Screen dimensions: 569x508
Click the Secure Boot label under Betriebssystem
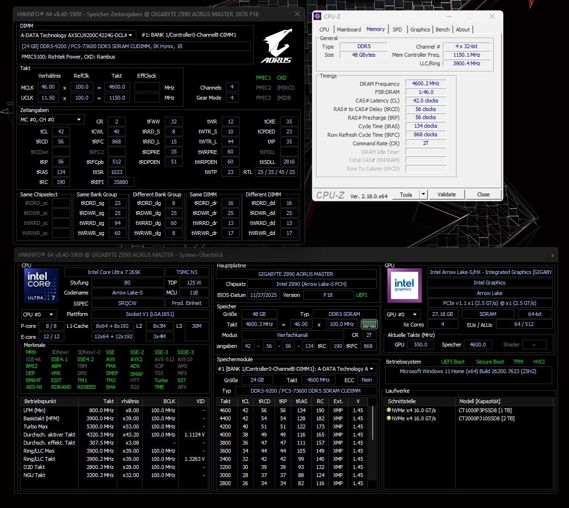[x=490, y=362]
